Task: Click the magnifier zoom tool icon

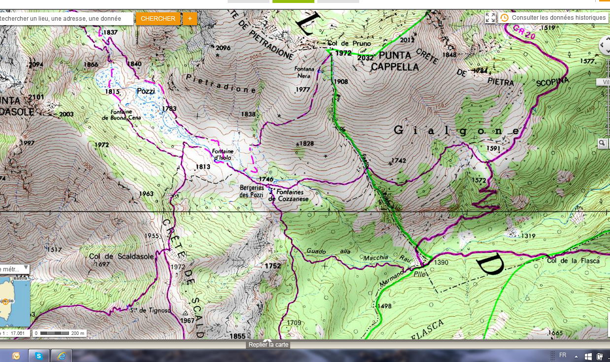Action: [x=603, y=143]
